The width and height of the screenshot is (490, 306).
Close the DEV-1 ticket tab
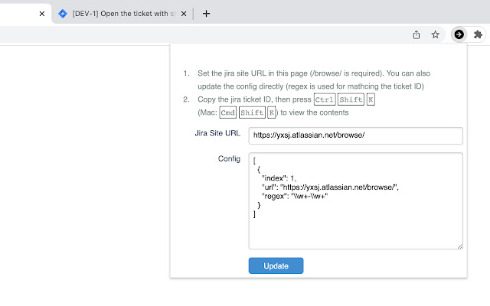coord(184,14)
